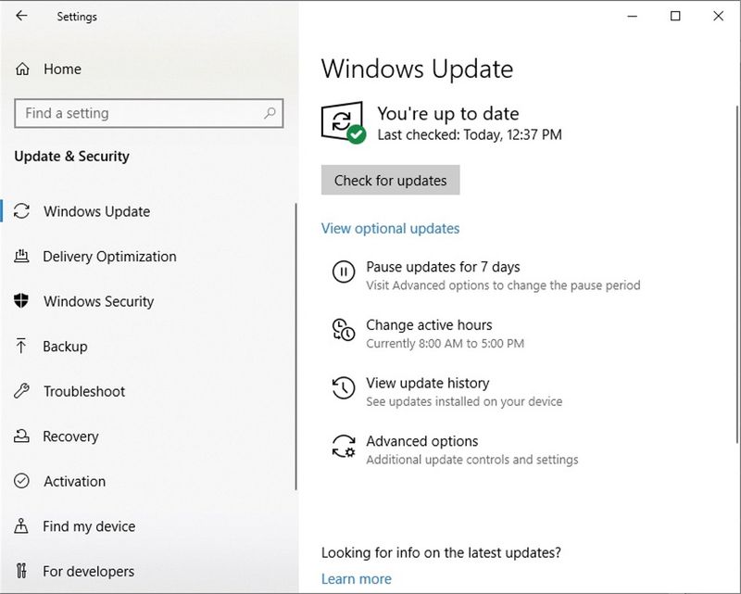Open Find my device settings

pos(89,526)
